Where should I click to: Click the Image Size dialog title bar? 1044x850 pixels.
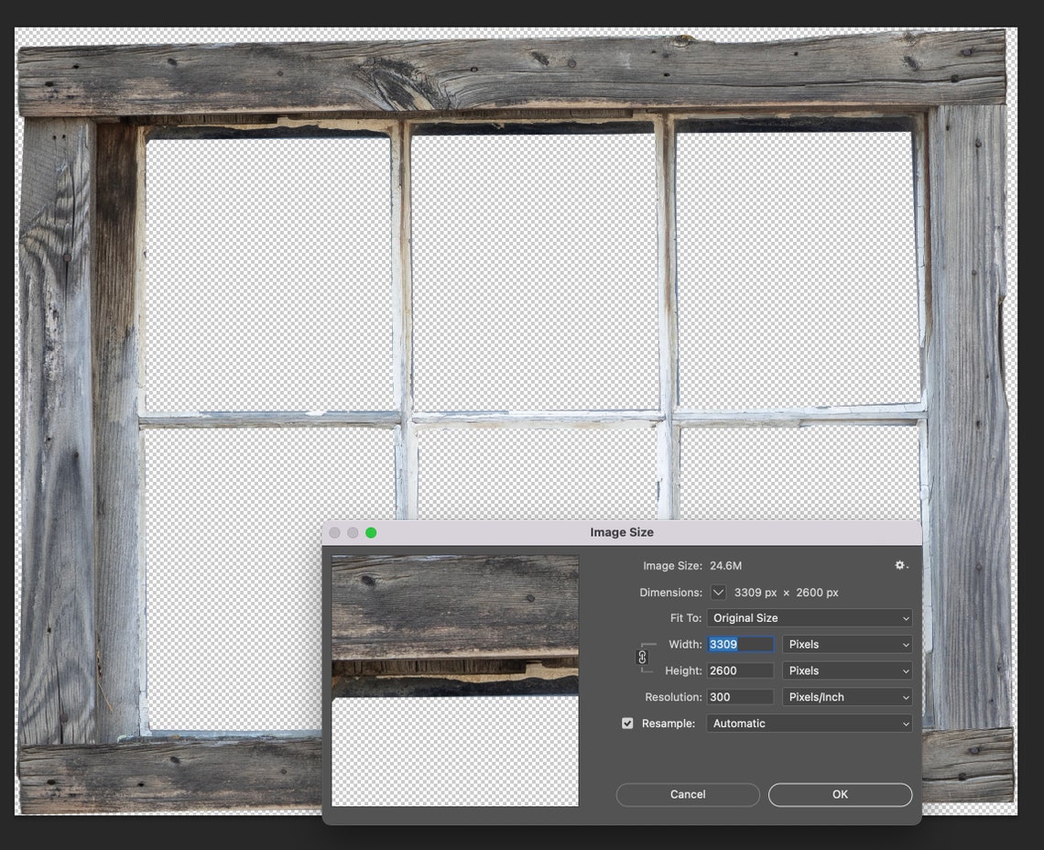tap(622, 532)
